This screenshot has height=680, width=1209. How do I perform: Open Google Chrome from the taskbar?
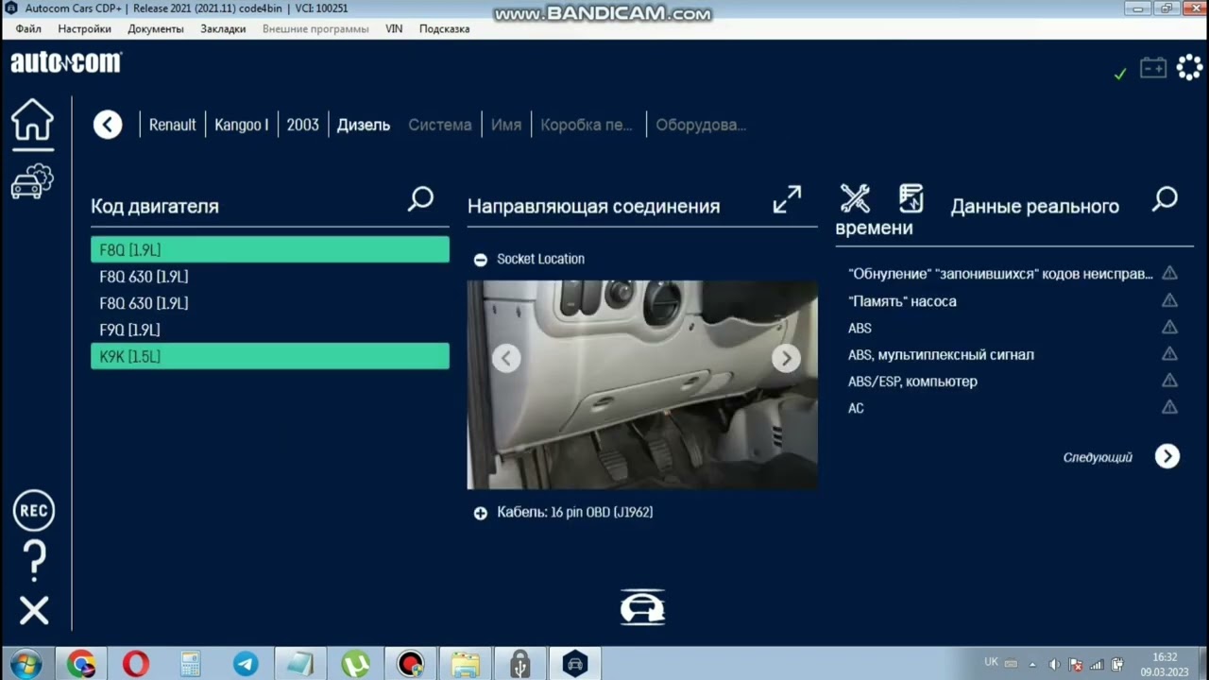(81, 665)
